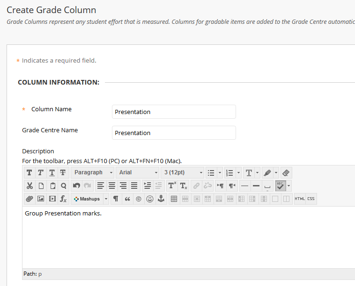Expand the Mashups dropdown arrow
The image size is (355, 286).
[x=106, y=199]
